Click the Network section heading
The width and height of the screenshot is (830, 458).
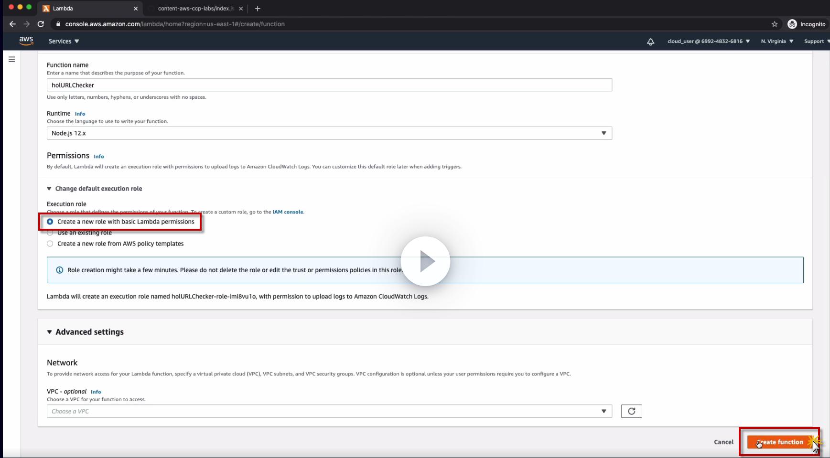(x=62, y=363)
